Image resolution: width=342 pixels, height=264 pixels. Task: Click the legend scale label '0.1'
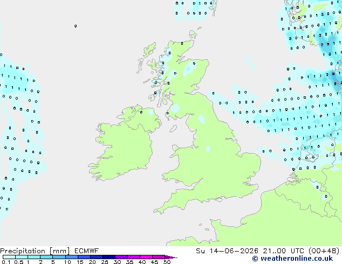[x=6, y=262]
